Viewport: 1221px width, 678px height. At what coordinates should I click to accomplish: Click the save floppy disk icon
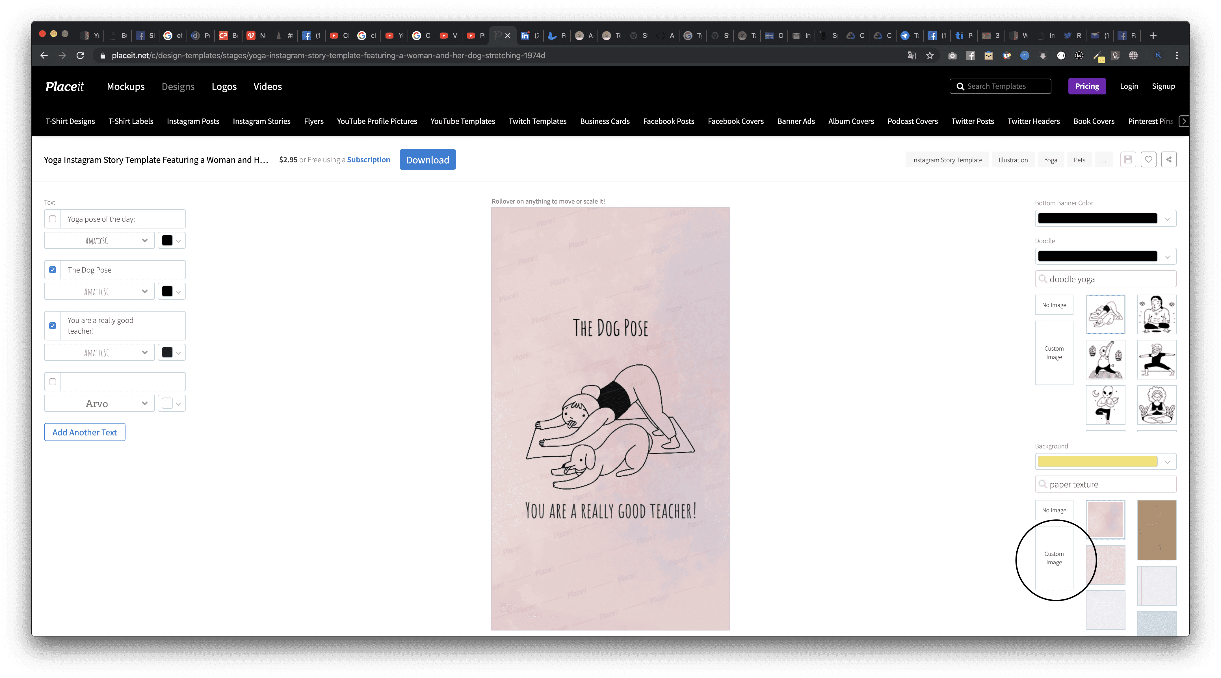[x=1128, y=160]
